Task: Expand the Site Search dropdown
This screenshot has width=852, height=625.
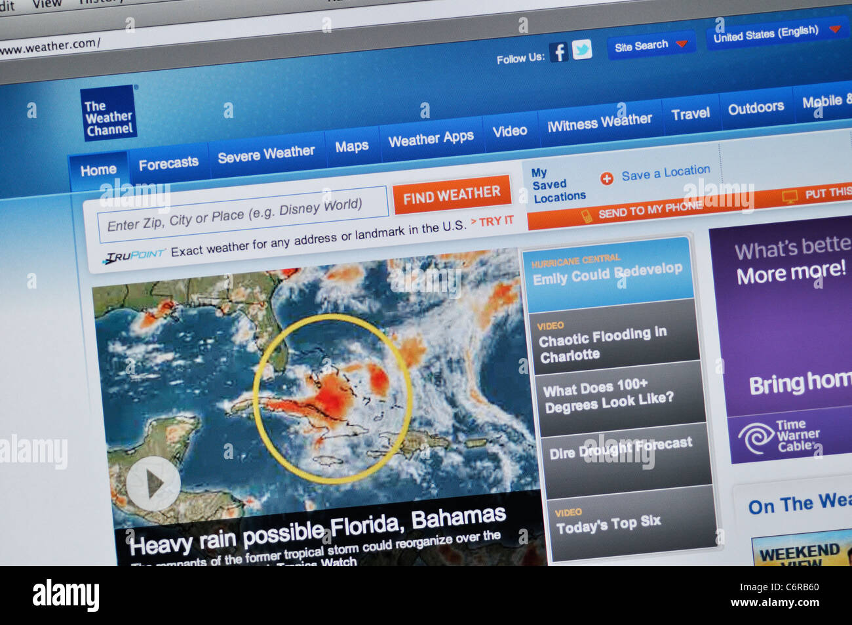Action: (x=650, y=45)
